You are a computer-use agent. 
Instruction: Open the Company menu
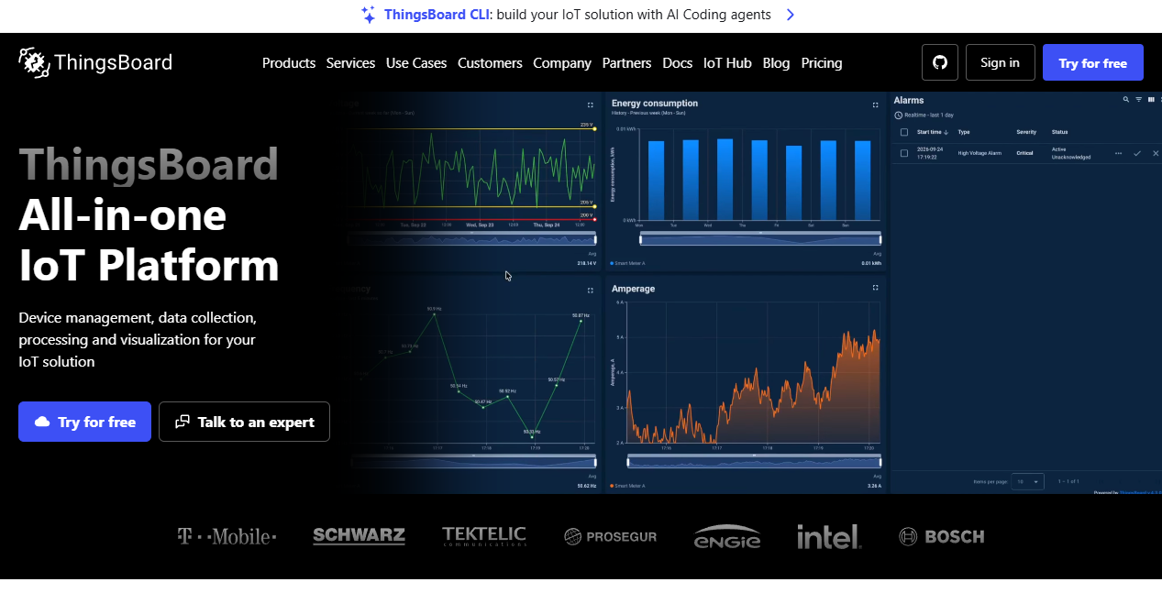coord(562,63)
